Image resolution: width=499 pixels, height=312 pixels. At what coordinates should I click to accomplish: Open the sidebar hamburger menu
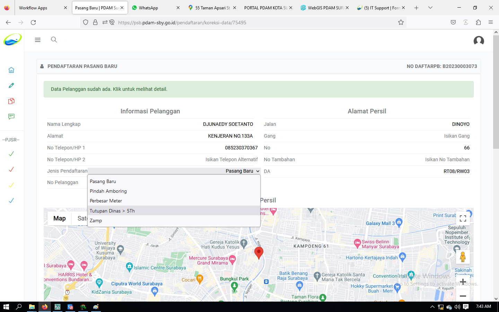point(38,40)
